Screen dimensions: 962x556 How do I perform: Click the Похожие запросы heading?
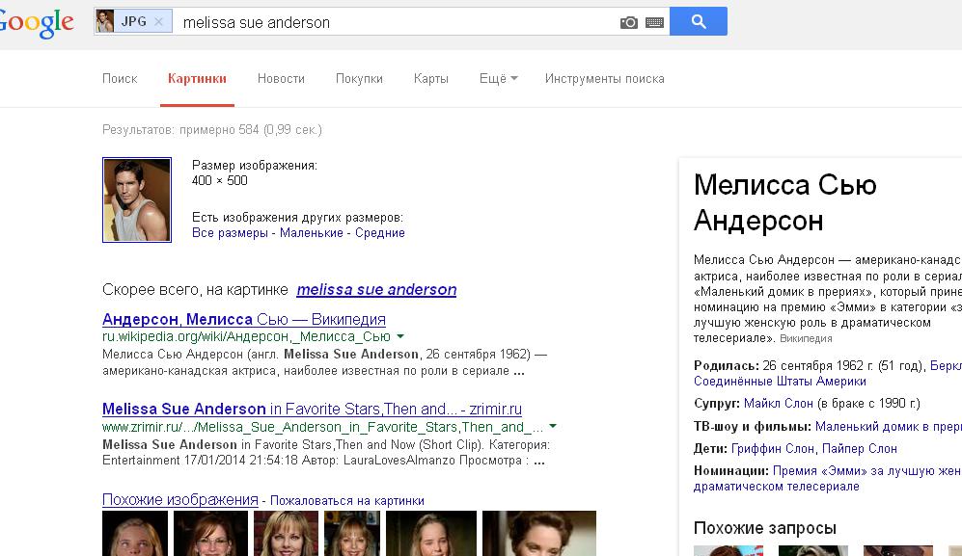point(764,528)
